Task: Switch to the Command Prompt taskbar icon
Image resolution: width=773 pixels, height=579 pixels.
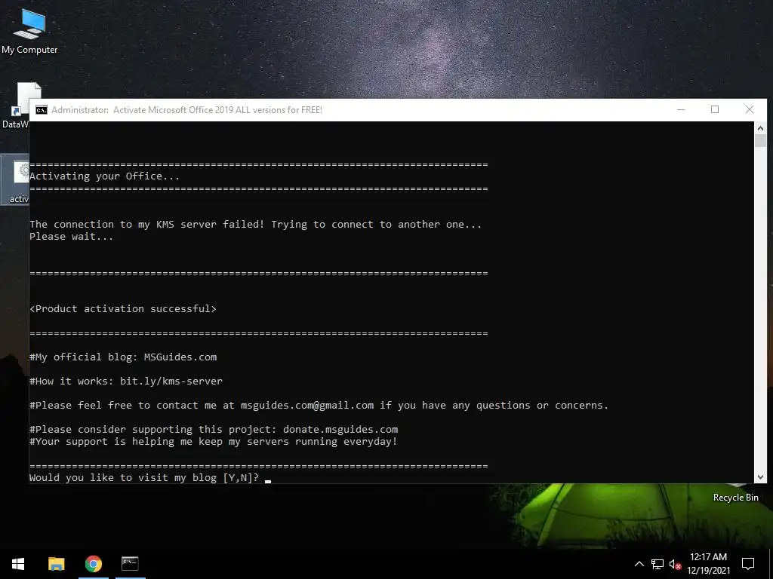Action: click(x=130, y=564)
